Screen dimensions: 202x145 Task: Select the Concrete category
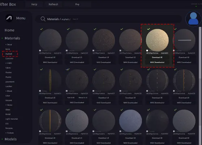pos(9,59)
